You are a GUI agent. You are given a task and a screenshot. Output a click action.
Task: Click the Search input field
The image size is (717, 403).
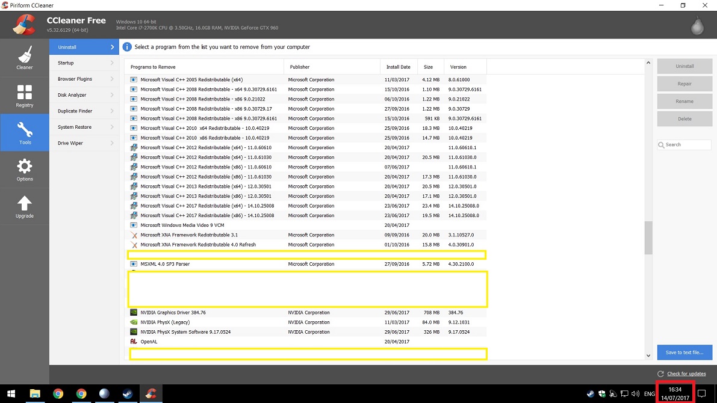click(x=684, y=145)
